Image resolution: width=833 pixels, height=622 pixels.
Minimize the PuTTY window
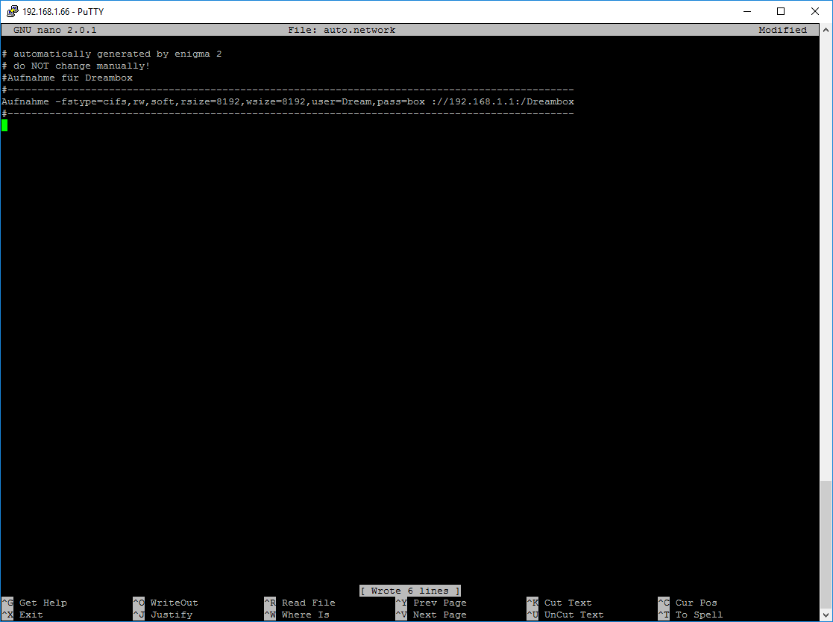tap(746, 11)
